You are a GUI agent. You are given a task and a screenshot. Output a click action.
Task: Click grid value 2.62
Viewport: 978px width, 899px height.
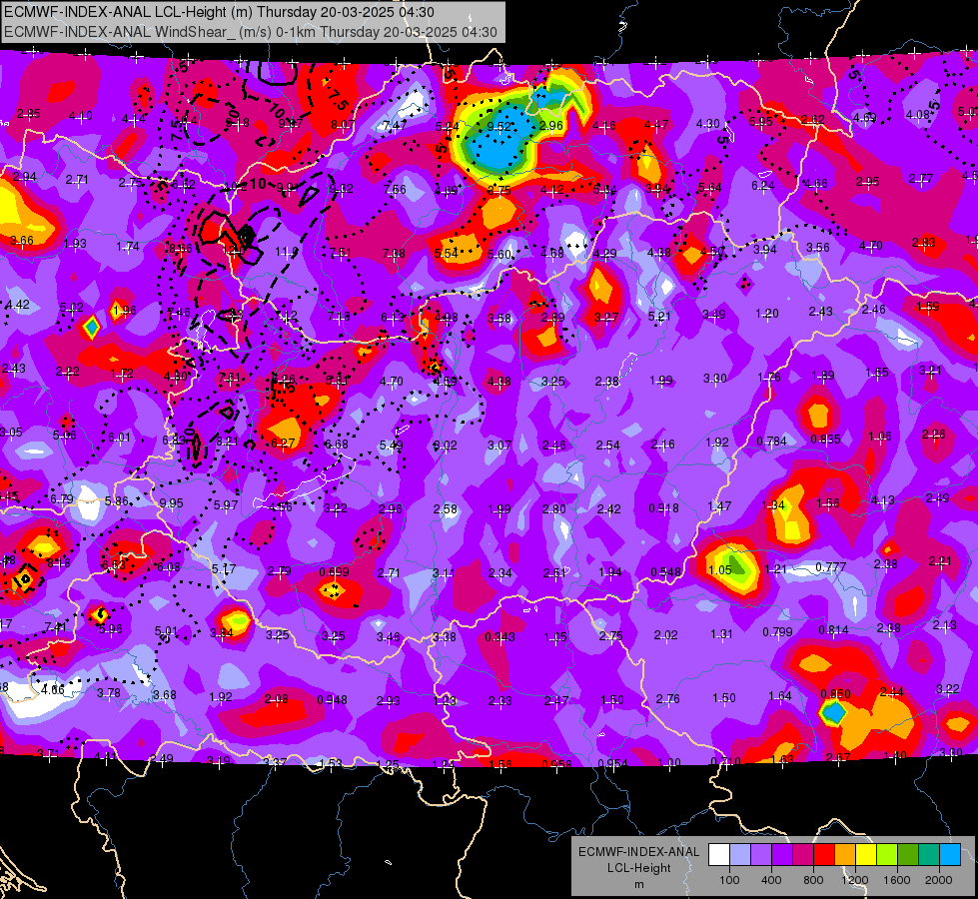(813, 120)
